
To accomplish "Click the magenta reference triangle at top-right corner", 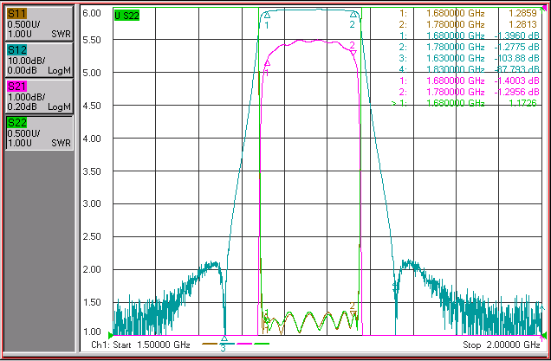I will click(x=544, y=9).
